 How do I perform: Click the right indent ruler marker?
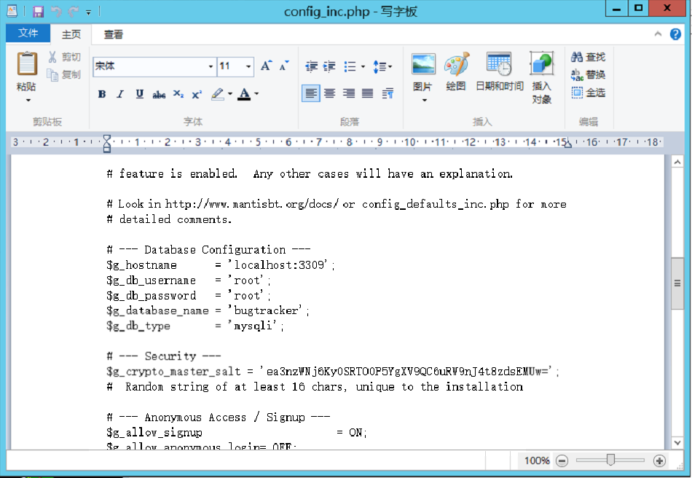click(568, 144)
